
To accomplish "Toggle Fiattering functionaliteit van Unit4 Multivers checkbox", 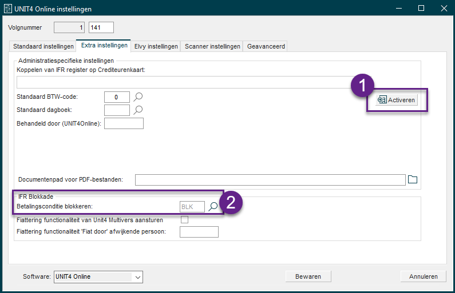I will pos(184,220).
